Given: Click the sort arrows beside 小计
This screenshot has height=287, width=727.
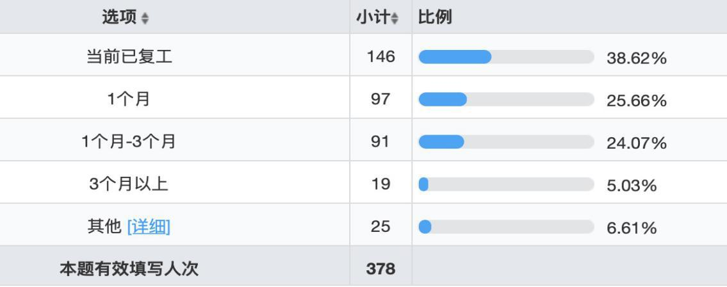Looking at the screenshot, I should (395, 19).
